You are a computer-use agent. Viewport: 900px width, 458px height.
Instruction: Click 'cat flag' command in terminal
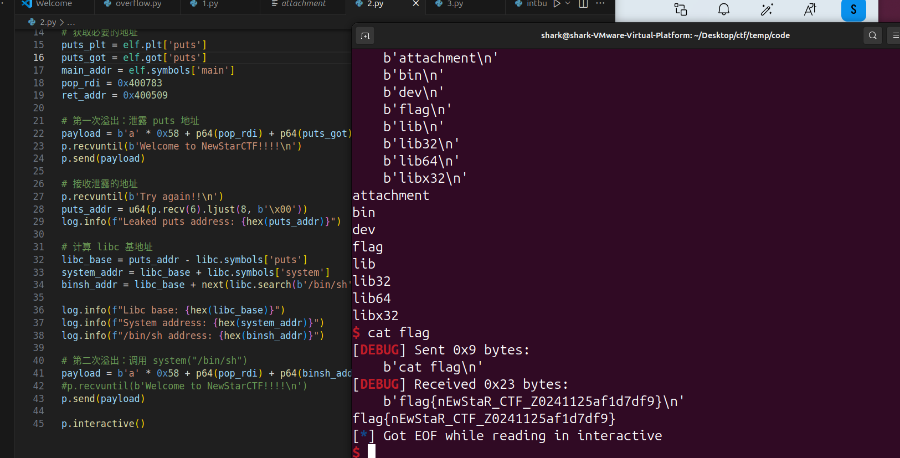(x=398, y=333)
